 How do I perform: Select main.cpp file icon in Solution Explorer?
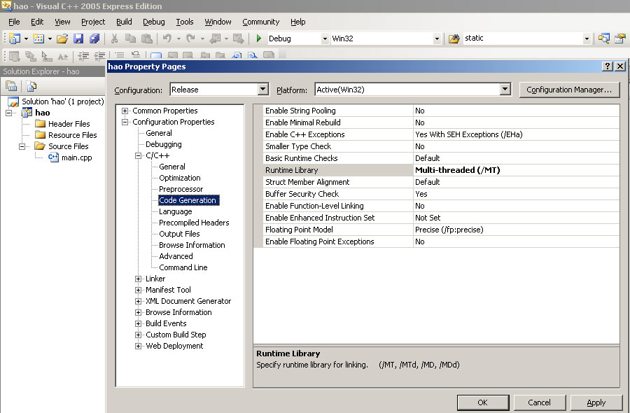53,157
